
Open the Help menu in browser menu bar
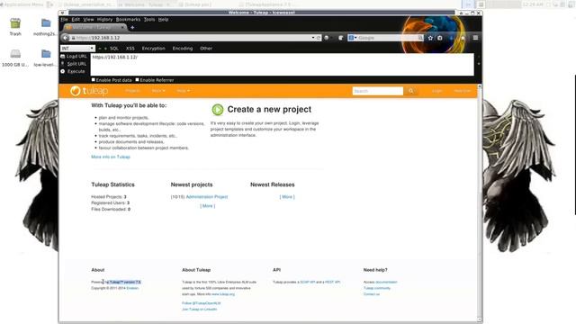tap(163, 20)
